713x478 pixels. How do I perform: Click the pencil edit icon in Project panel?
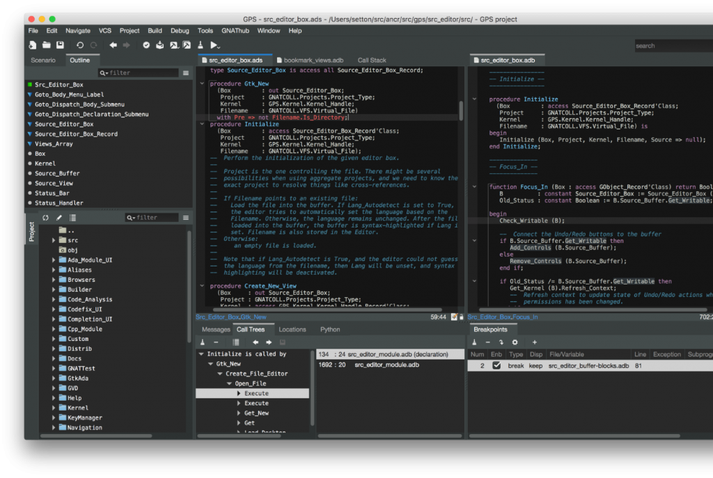tap(58, 218)
